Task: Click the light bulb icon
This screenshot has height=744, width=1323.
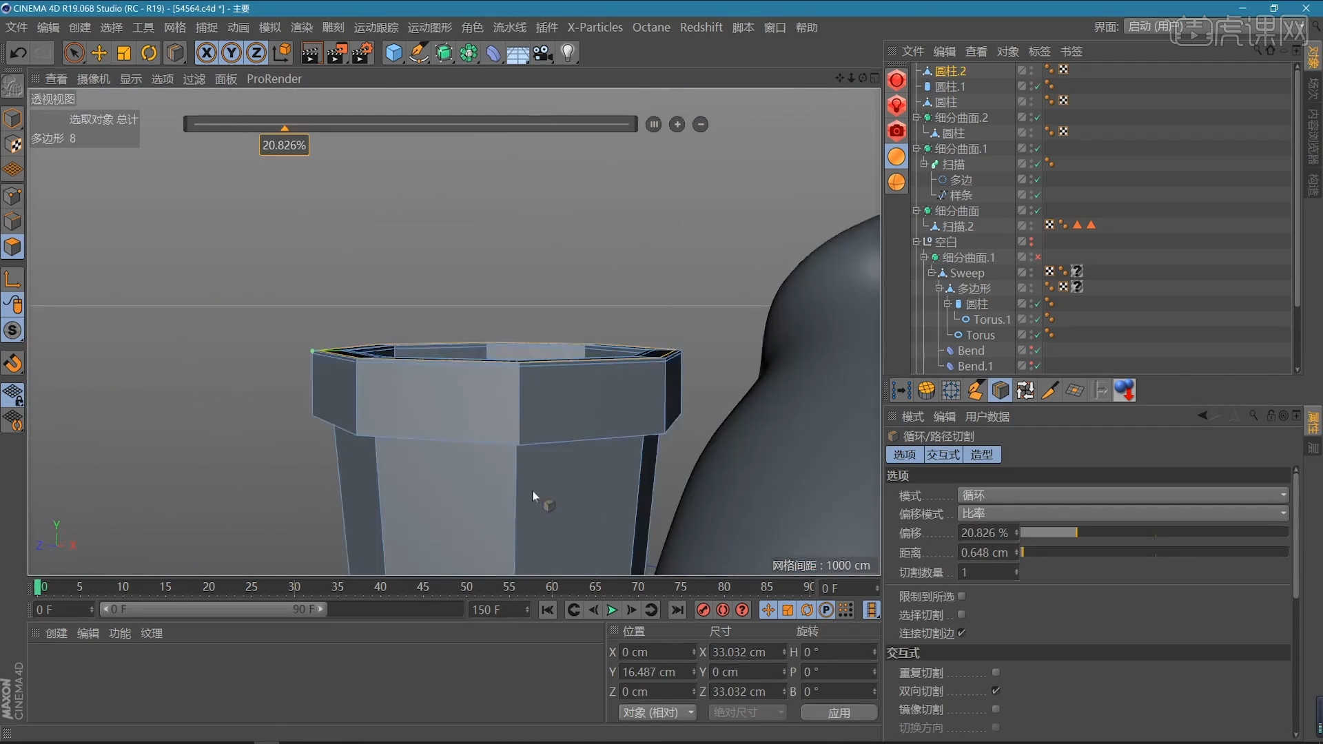Action: tap(568, 53)
